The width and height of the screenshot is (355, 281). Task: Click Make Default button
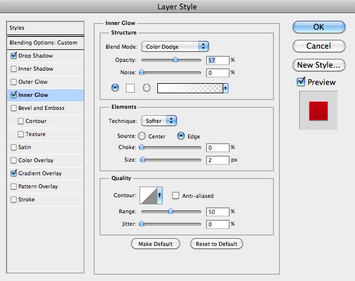(x=156, y=244)
